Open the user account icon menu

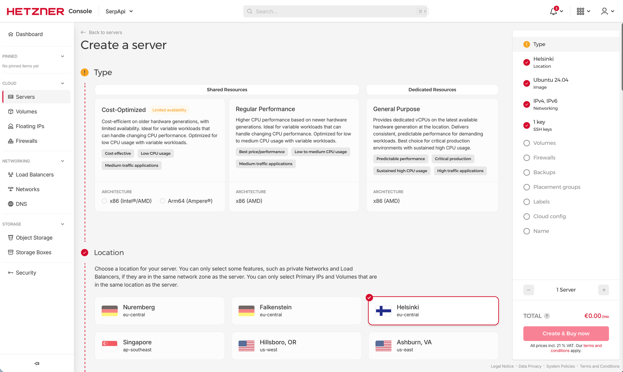(605, 11)
